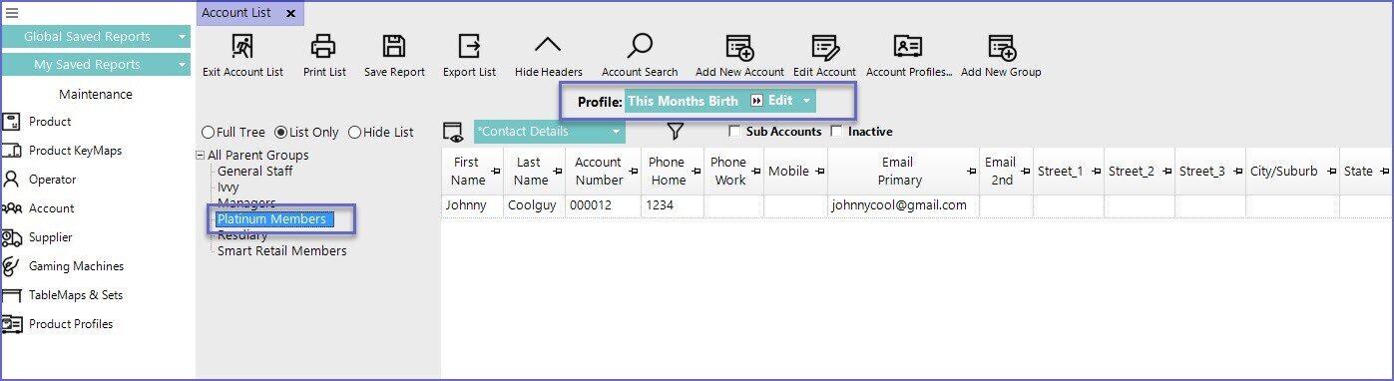Open Account Search magnifier
Viewport: 1394px width, 381px height.
(640, 46)
